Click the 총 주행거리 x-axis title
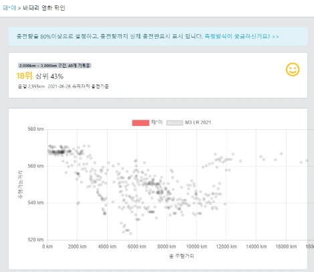Screen dimensions: 314x272 (182, 256)
